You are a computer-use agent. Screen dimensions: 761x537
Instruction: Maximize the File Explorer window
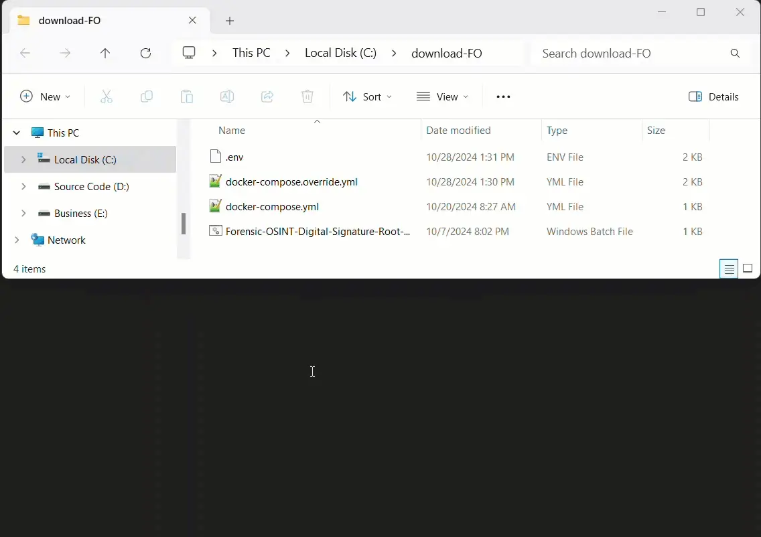pyautogui.click(x=700, y=12)
